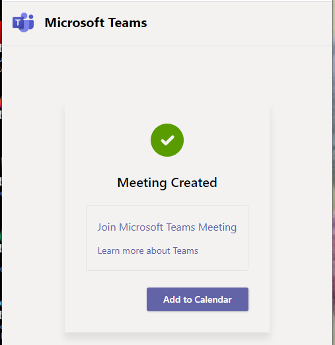Click the white tick inside green circle
Image resolution: width=335 pixels, height=345 pixels.
(168, 140)
